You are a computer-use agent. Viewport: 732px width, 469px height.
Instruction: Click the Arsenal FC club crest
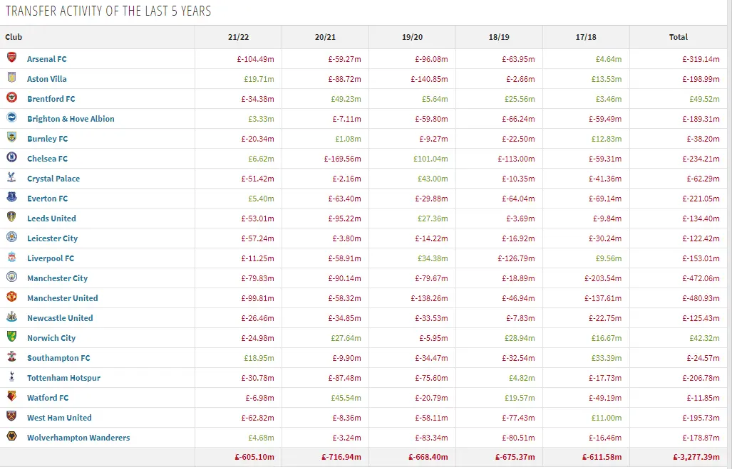click(x=11, y=58)
